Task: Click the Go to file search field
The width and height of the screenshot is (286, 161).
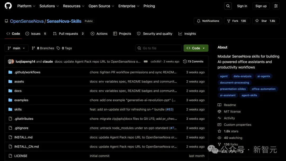Action: 159,48
